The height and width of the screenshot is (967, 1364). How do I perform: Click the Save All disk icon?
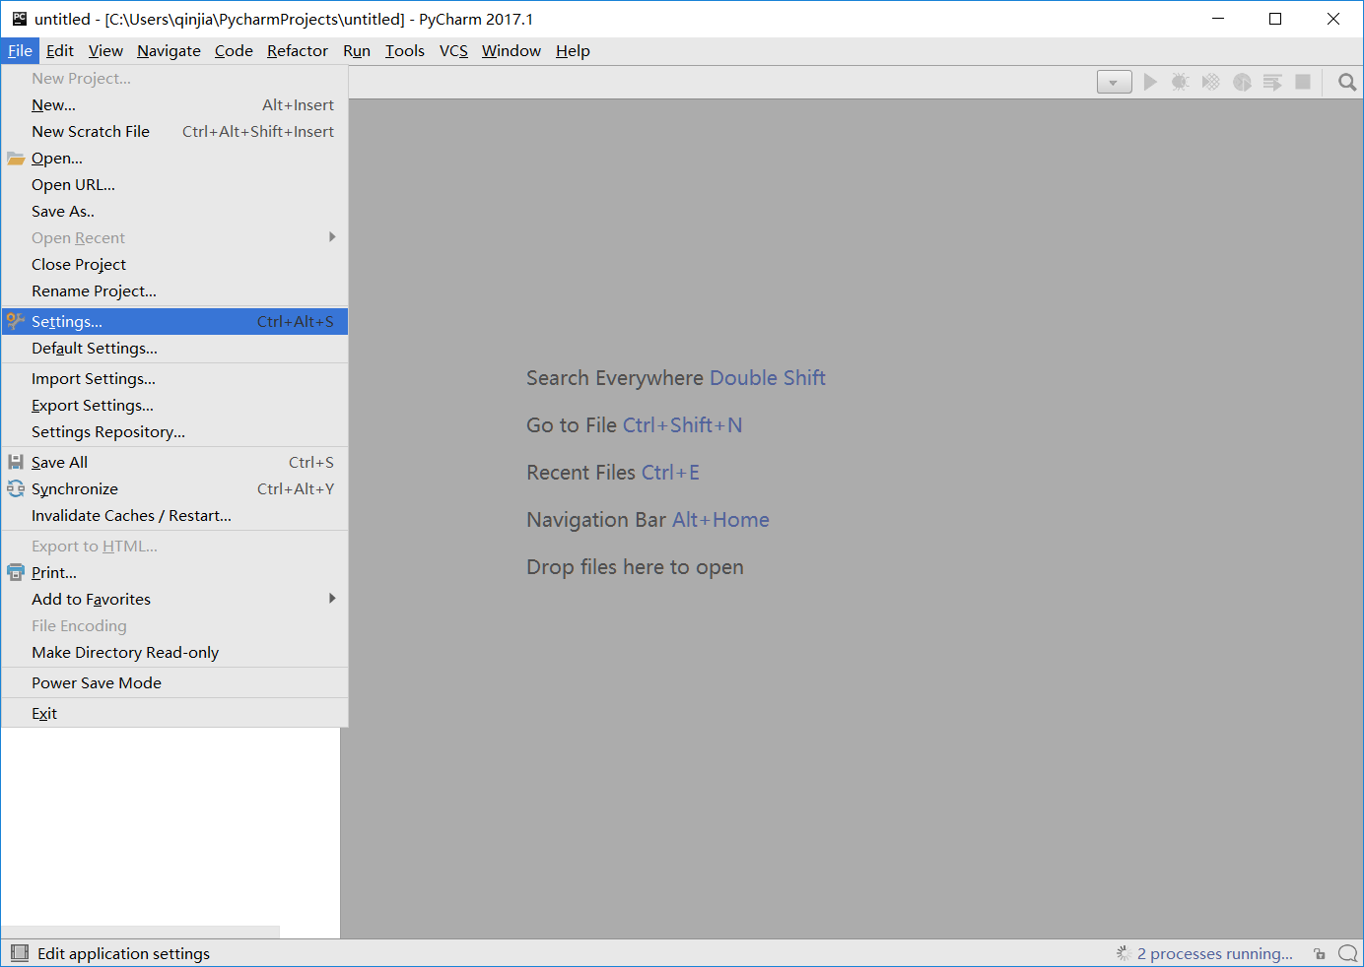click(x=15, y=461)
